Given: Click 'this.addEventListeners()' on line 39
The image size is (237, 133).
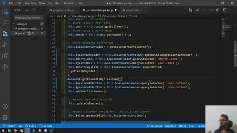Looking at the screenshot, I should point(87,91).
